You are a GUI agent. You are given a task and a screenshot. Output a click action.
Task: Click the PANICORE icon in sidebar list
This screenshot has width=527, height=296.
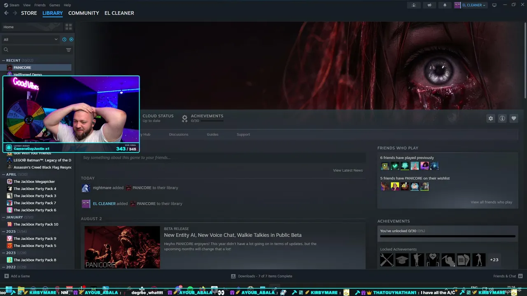point(9,67)
